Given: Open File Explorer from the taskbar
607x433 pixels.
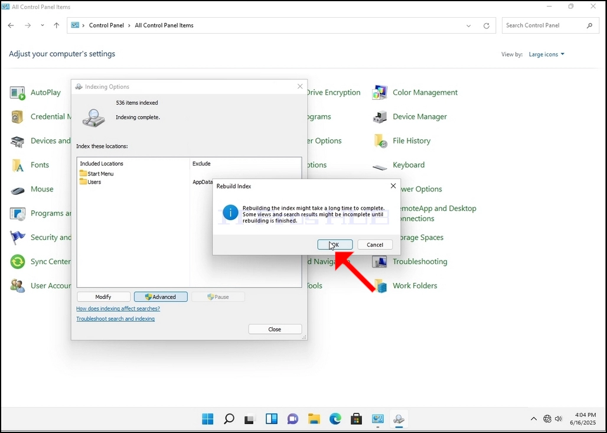Looking at the screenshot, I should coord(314,419).
